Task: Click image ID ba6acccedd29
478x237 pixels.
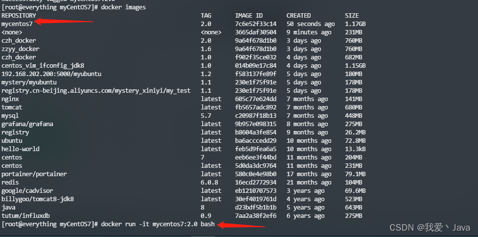Action: 256,140
